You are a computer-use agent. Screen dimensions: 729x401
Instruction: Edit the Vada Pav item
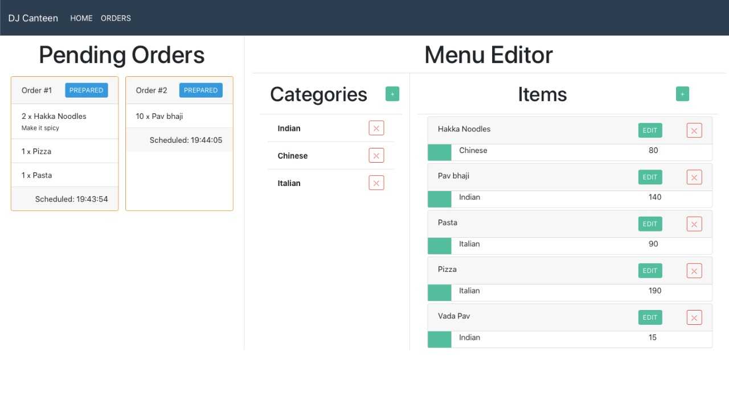pyautogui.click(x=650, y=317)
